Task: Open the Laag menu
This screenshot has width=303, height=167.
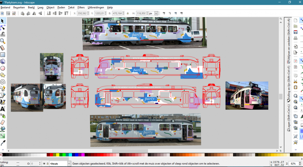Action: tap(40, 7)
